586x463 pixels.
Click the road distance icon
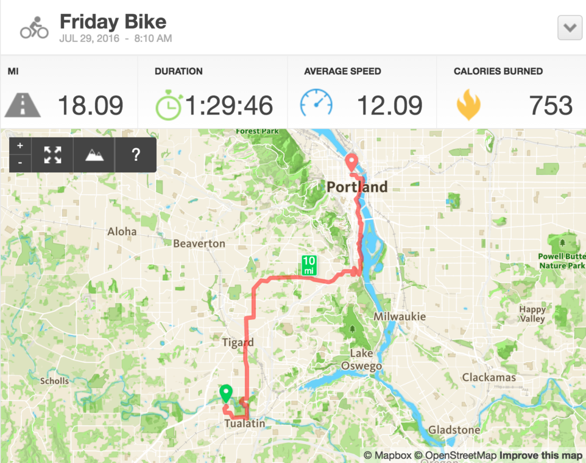22,106
